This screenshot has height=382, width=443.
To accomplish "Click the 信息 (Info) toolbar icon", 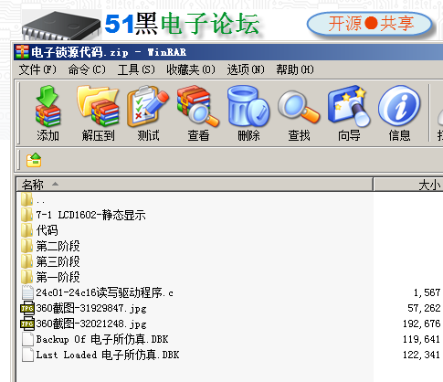I will pos(399,106).
